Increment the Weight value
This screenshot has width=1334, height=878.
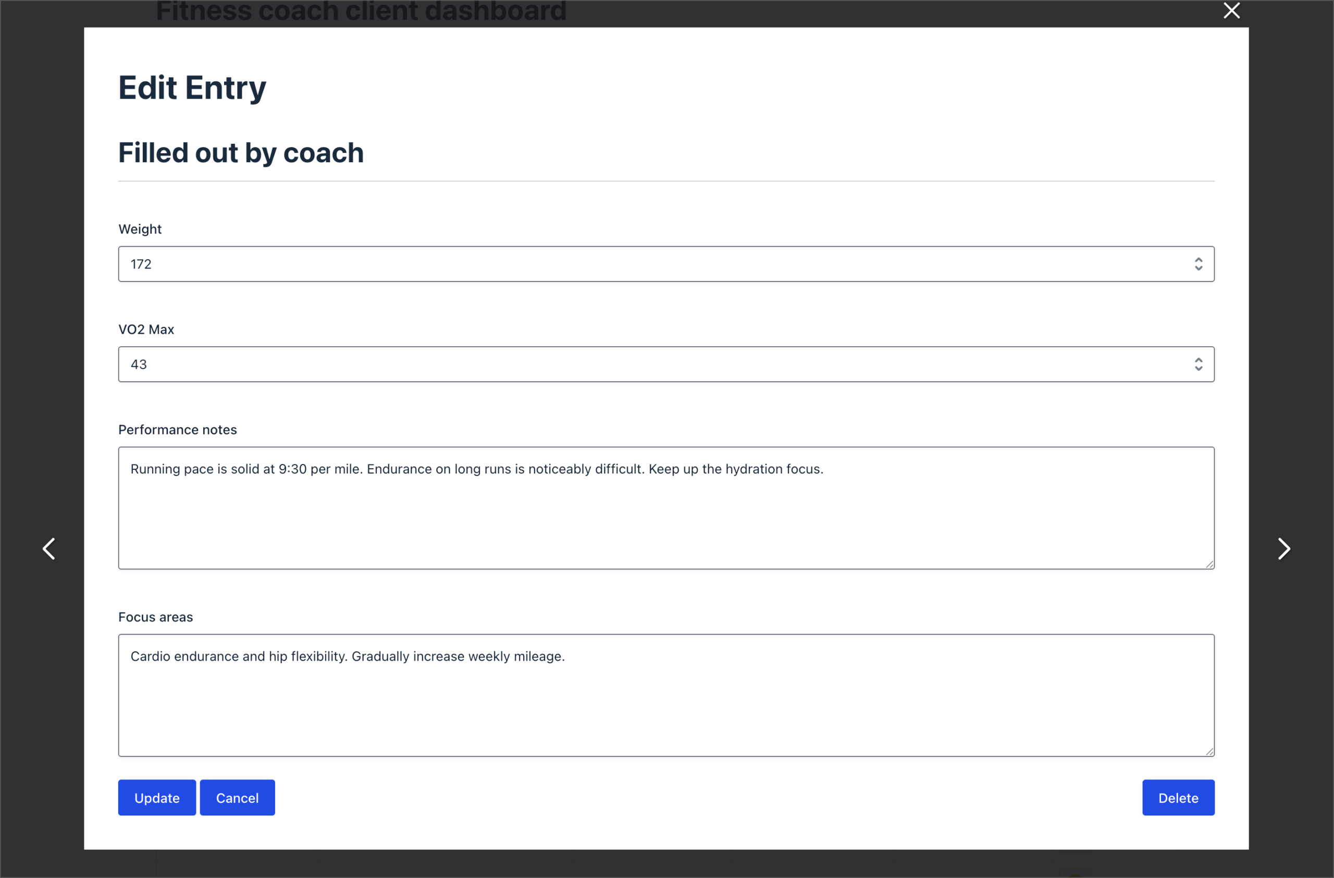(x=1200, y=259)
